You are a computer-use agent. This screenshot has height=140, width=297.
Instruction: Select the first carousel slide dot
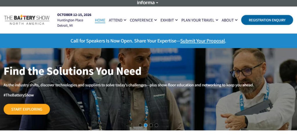(140, 125)
